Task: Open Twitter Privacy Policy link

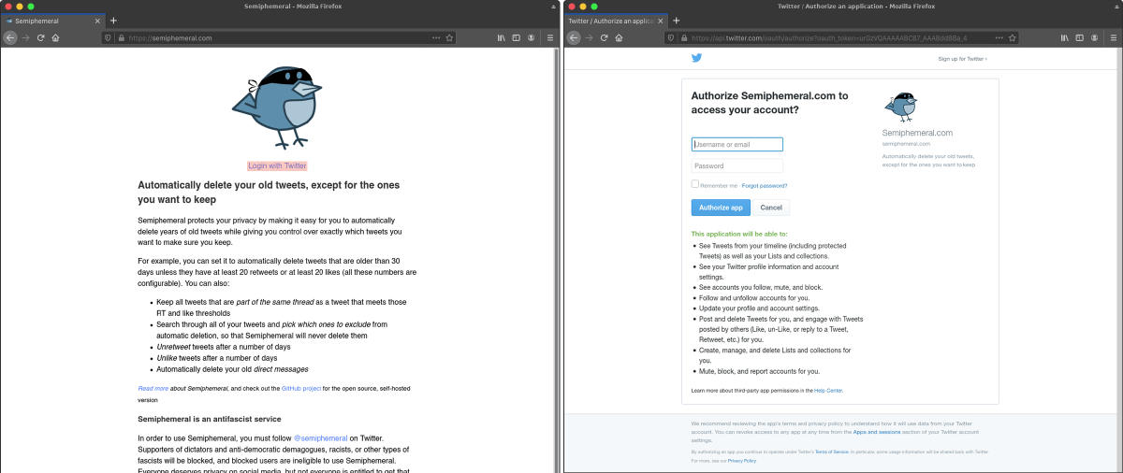Action: tap(742, 461)
